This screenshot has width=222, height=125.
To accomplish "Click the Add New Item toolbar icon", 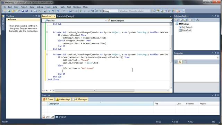I will [x=17, y=11].
